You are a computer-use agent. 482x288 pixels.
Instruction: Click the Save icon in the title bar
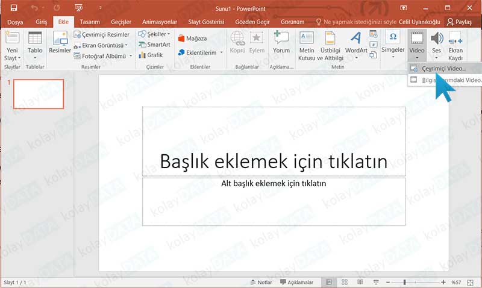click(13, 8)
